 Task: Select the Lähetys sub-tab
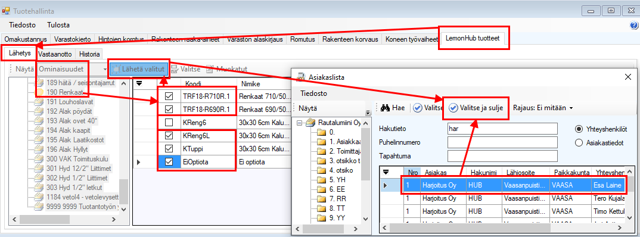pos(19,54)
